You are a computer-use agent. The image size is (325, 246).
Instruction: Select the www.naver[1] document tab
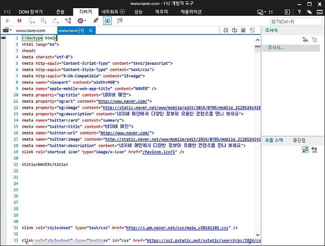click(71, 31)
